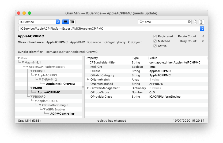Toggle the Matched checkbox
Image resolution: width=223 pixels, height=143 pixels.
155,41
